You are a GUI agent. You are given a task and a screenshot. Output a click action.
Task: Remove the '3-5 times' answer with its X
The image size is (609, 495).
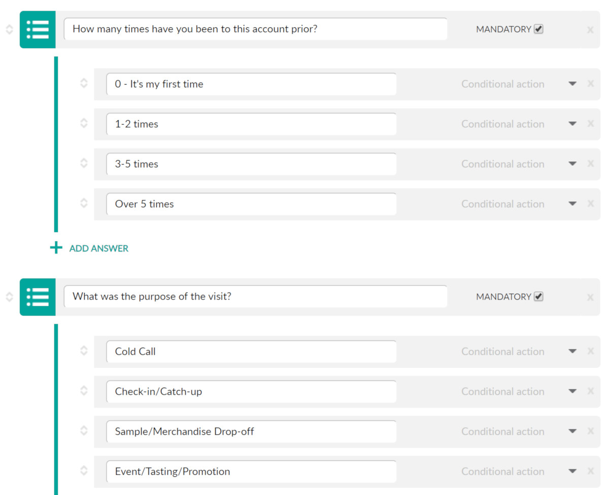(x=590, y=164)
